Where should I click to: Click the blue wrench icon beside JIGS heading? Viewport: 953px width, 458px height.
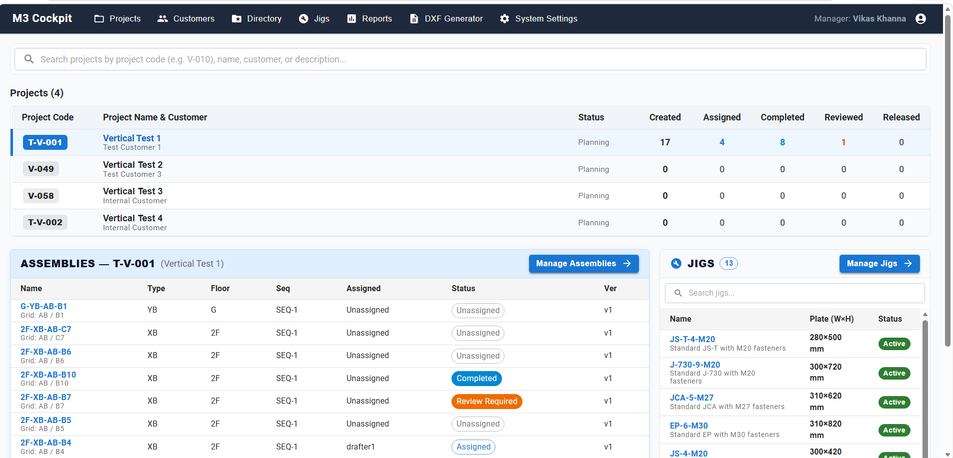[676, 264]
